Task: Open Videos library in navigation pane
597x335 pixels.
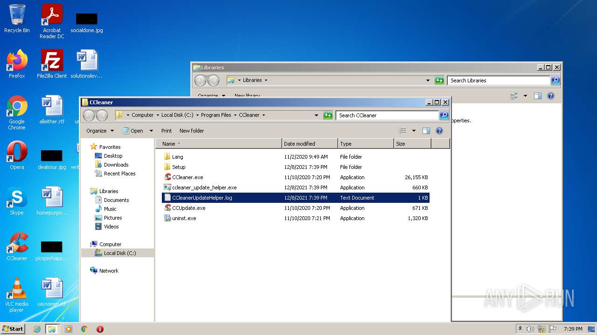Action: (111, 227)
